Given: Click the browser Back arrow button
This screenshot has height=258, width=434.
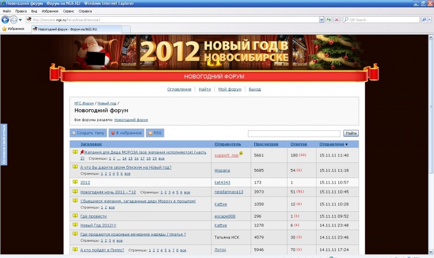Looking at the screenshot, I should tap(6, 20).
